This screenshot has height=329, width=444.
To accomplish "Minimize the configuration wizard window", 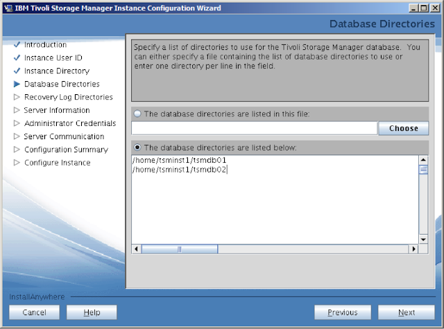I will 413,8.
